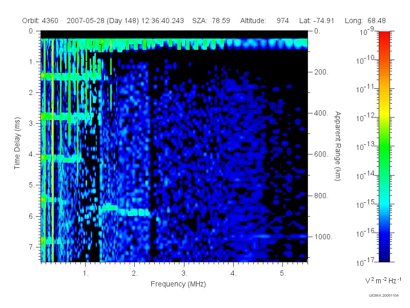Click the 'Orbit: 4360' header text

point(40,21)
